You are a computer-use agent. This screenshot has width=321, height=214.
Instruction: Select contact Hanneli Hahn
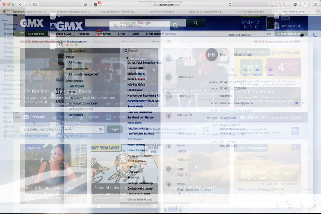136,68
